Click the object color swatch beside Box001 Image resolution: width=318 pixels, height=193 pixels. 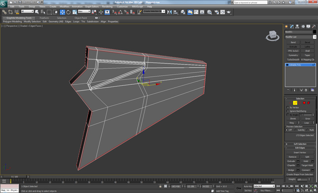coord(315,32)
